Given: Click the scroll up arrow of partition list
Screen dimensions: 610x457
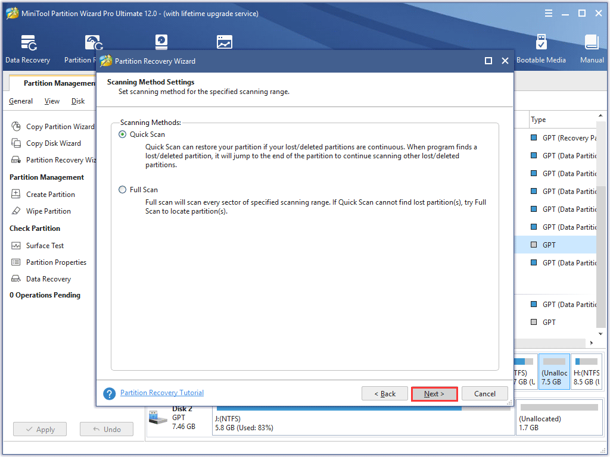Looking at the screenshot, I should coord(600,116).
